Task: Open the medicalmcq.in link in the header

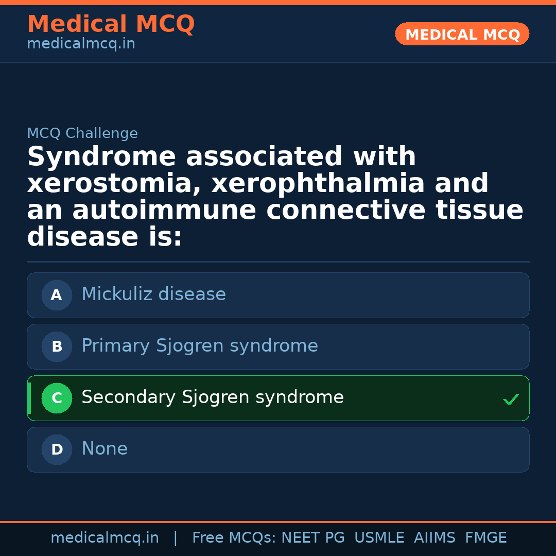Action: tap(81, 44)
